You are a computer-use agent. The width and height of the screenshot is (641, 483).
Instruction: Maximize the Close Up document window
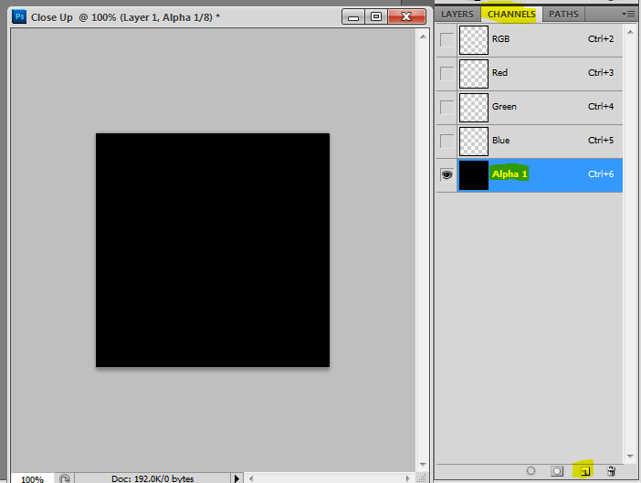pos(376,16)
